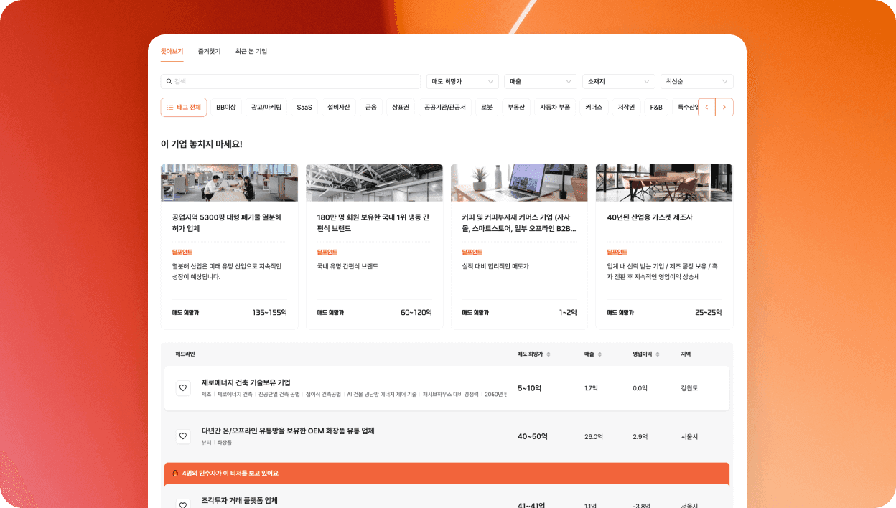896x508 pixels.
Task: Show next tags with right arrow
Action: (724, 108)
